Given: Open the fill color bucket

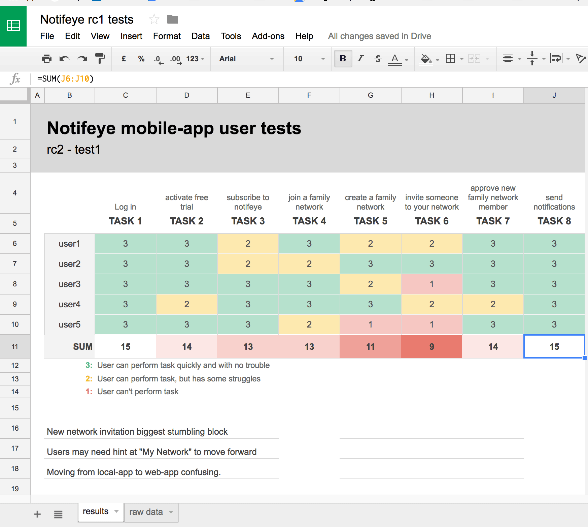Looking at the screenshot, I should (x=426, y=59).
